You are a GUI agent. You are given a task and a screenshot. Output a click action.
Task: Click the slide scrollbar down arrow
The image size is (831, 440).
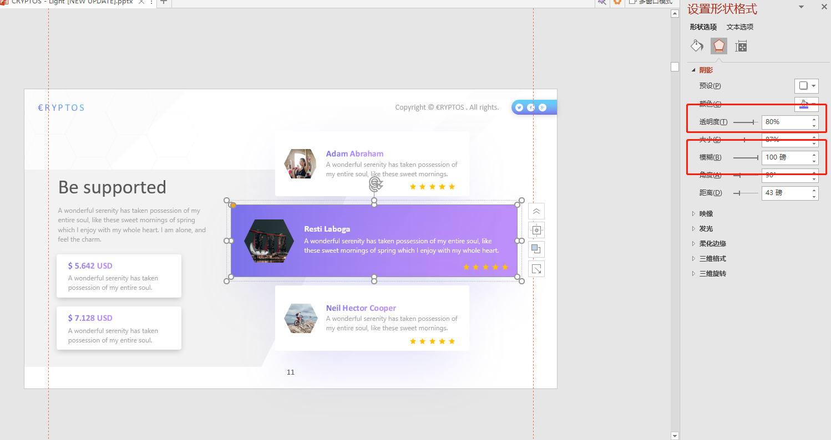(x=675, y=436)
